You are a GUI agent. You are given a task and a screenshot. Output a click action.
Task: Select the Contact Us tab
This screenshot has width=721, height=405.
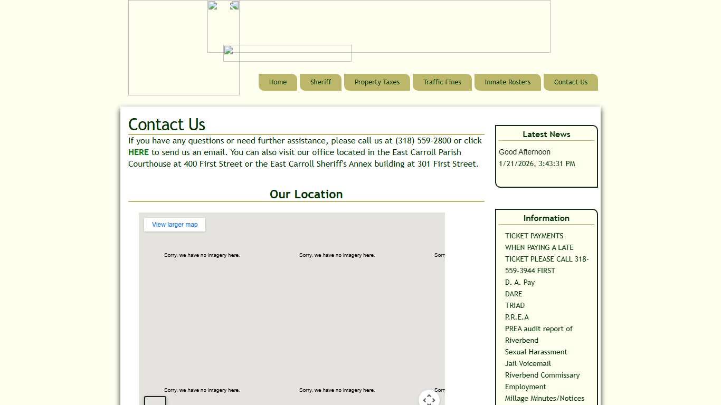pyautogui.click(x=571, y=82)
